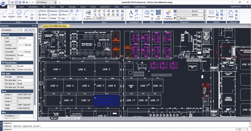Click the Paste button

(231, 14)
